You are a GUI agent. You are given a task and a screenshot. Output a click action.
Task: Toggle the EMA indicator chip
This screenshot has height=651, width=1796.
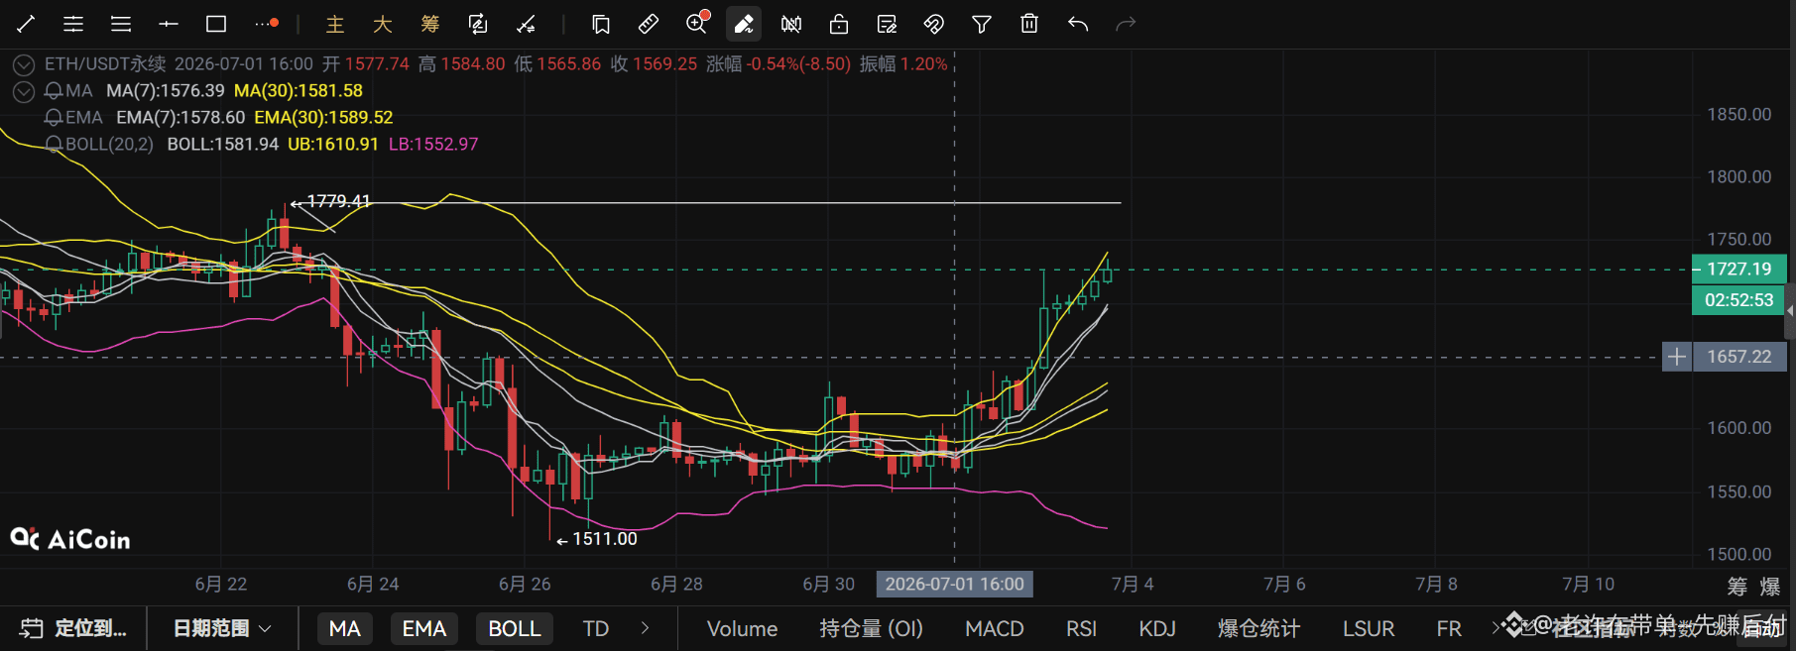click(x=424, y=628)
